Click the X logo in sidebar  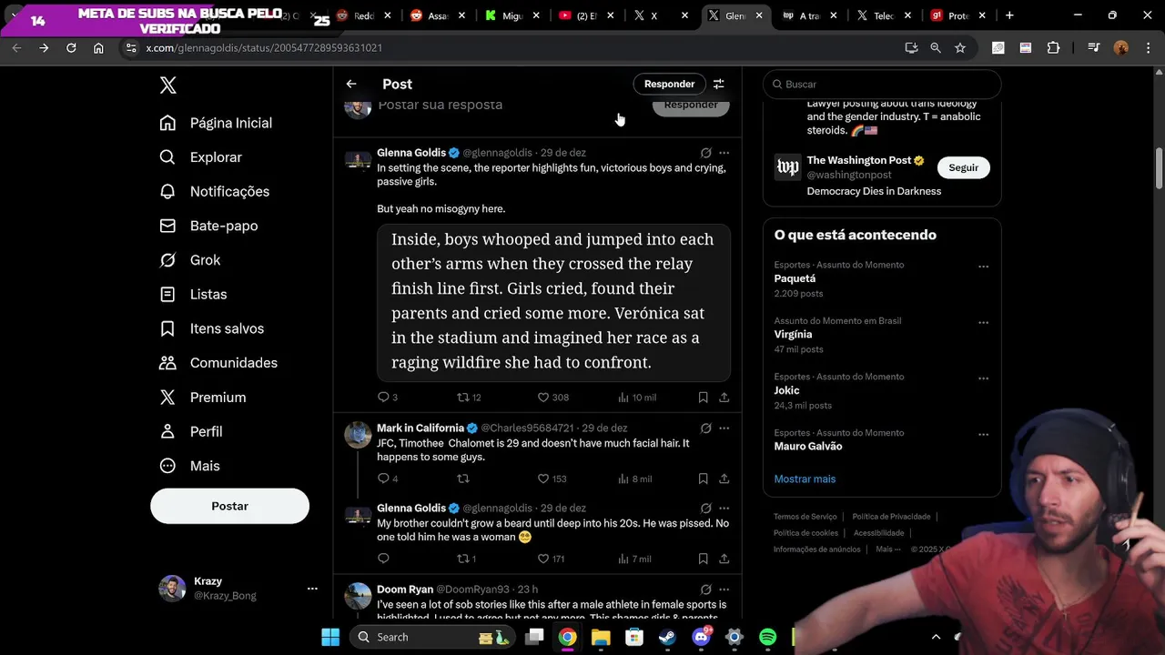click(168, 86)
